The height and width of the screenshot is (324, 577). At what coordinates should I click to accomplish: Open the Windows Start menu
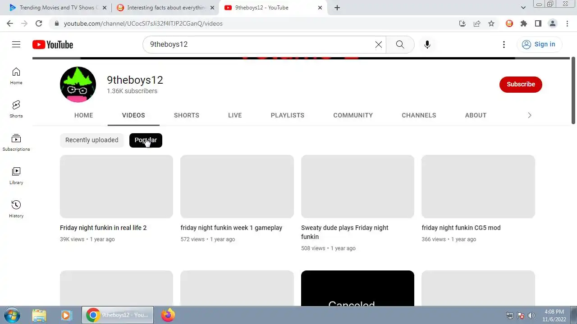[x=12, y=315]
